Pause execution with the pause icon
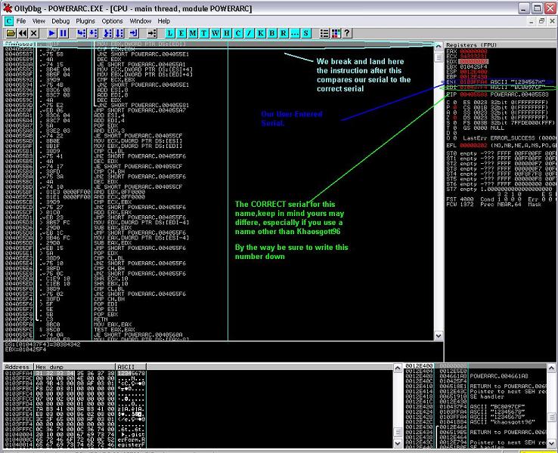The height and width of the screenshot is (453, 558). click(64, 33)
